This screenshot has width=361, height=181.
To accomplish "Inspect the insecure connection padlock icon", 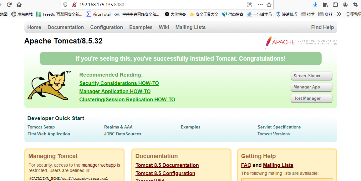I will click(x=74, y=5).
